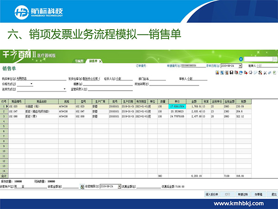Select the 生产厂商 column header
Image resolution: width=278 pixels, height=209 pixels.
click(100, 101)
